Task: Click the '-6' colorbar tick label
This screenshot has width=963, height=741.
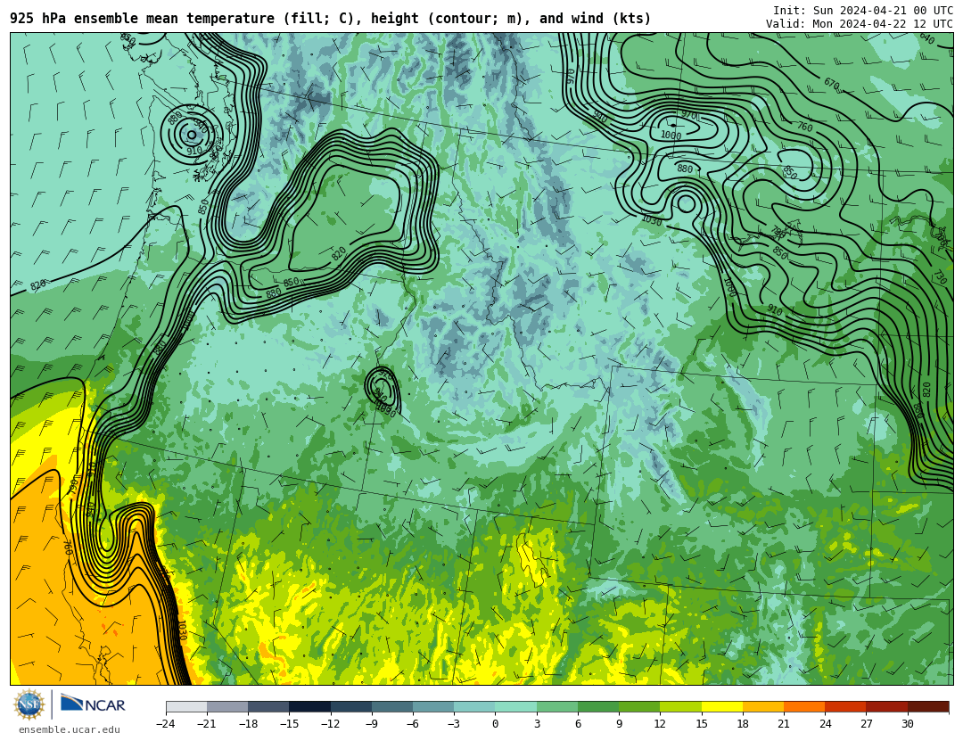Action: coord(413,724)
